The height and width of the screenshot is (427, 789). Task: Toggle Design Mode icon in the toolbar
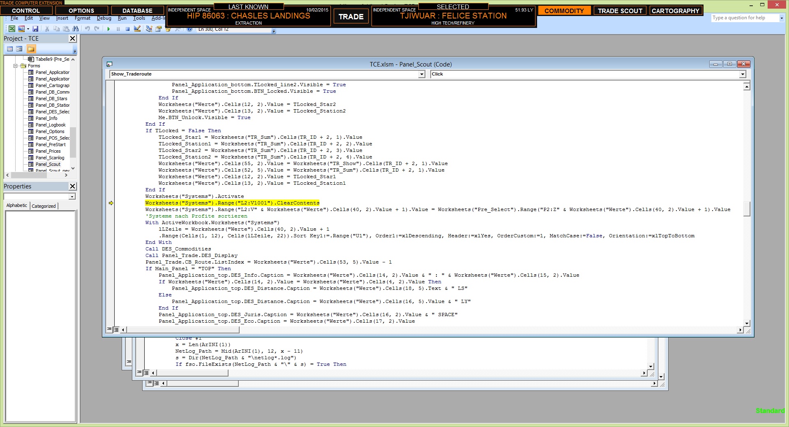click(x=137, y=29)
